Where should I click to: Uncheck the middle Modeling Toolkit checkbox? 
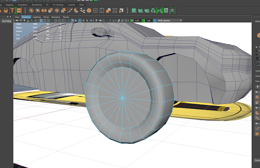(257, 62)
